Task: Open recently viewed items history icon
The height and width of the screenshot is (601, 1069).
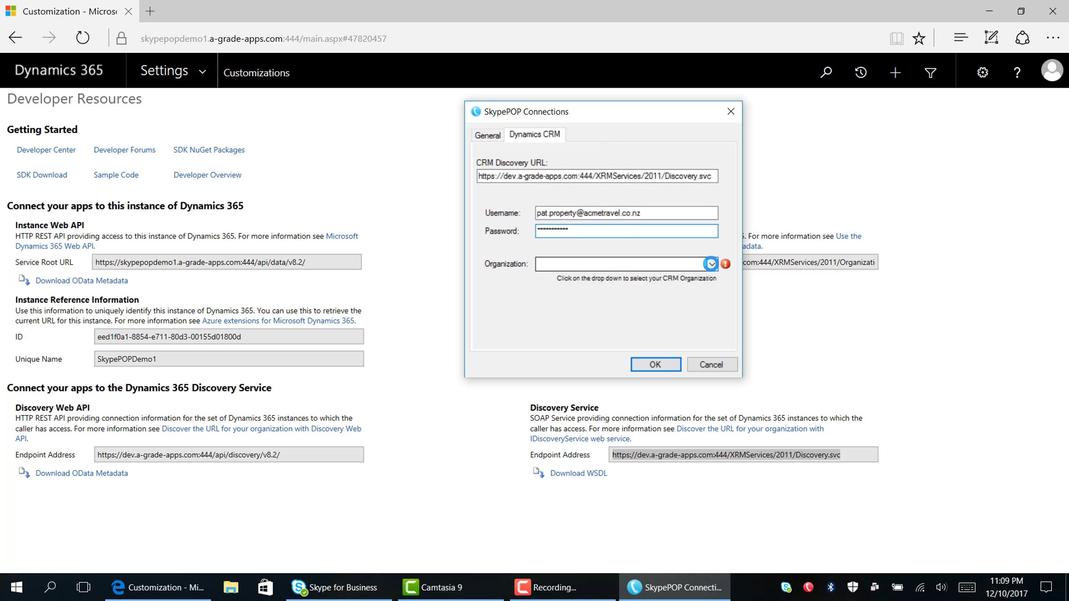Action: click(861, 72)
